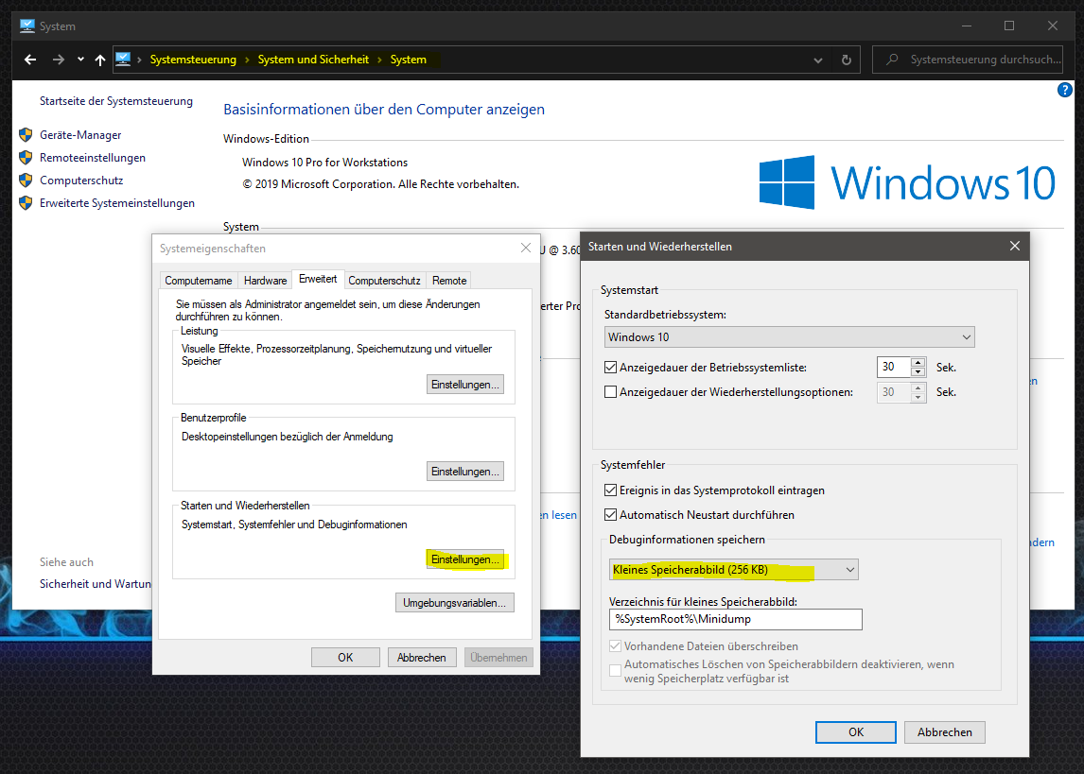1084x774 pixels.
Task: Click into the Minidump directory text field
Action: [736, 619]
